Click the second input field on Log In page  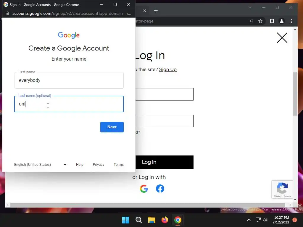click(165, 121)
